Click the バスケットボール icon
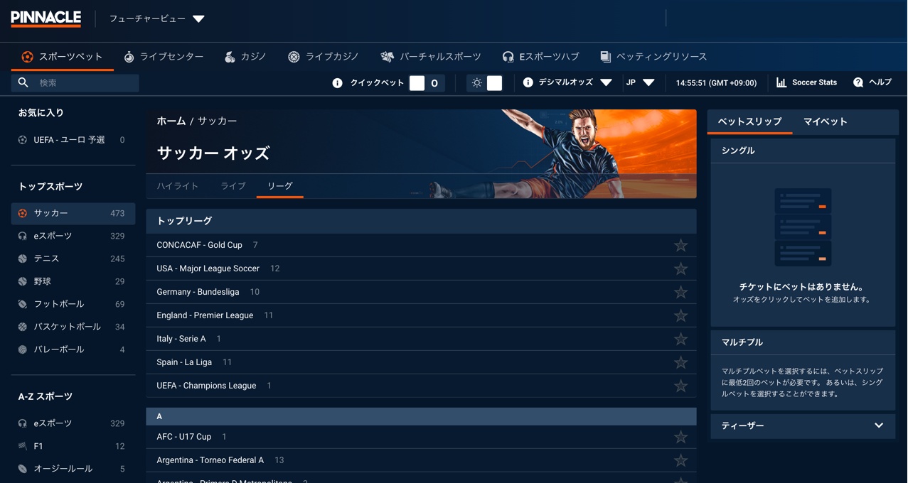908x483 pixels. pos(23,327)
